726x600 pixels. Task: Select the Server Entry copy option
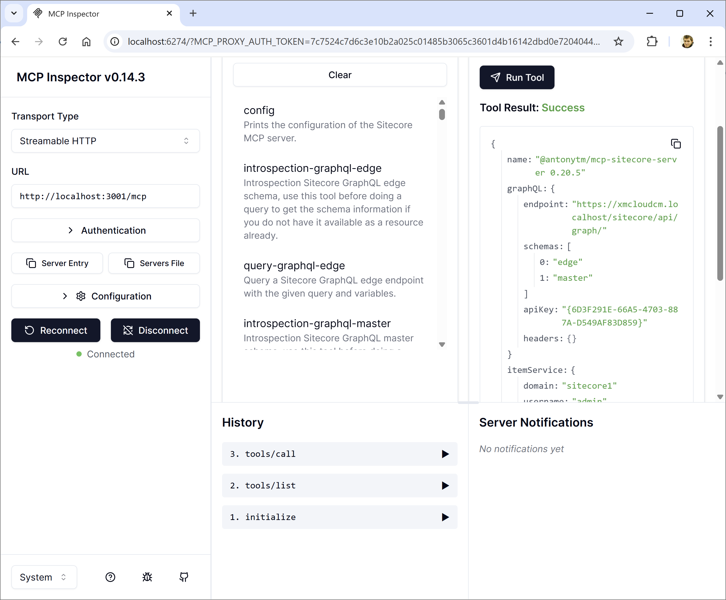[x=57, y=263]
